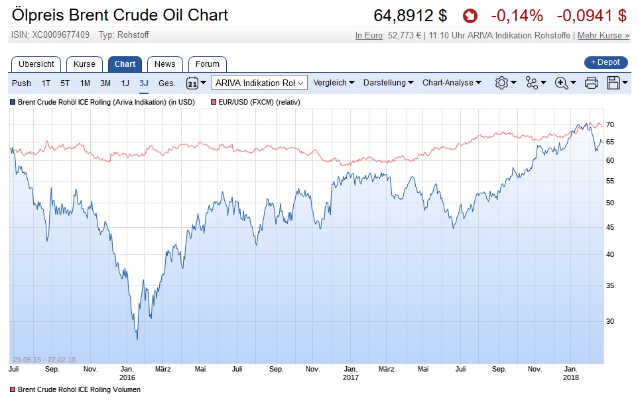638x400 pixels.
Task: Expand the Vergleich dropdown
Action: (334, 83)
